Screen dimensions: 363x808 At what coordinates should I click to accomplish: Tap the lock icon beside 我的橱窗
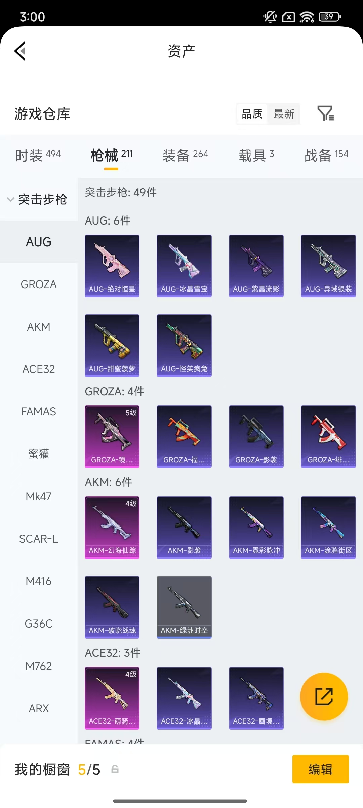(x=115, y=769)
